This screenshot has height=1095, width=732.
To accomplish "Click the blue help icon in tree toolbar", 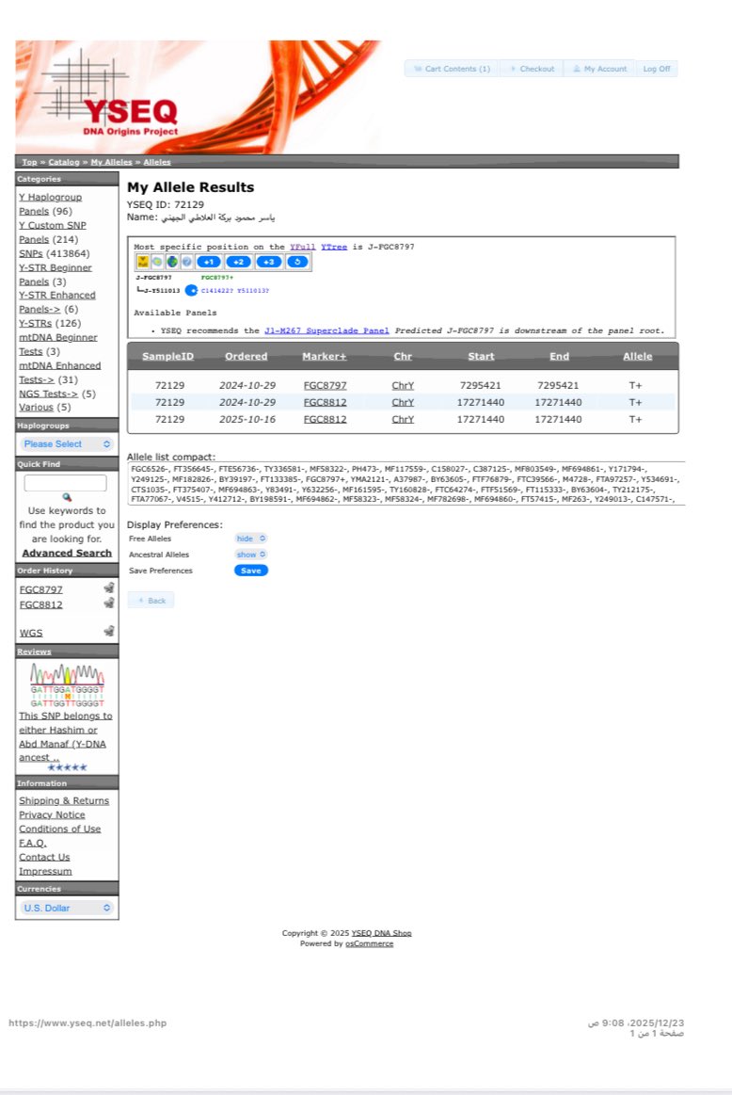I will point(186,262).
